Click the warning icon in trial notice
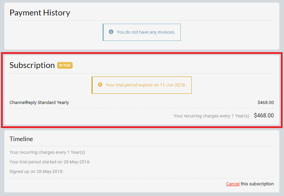The height and width of the screenshot is (196, 284). (x=100, y=85)
